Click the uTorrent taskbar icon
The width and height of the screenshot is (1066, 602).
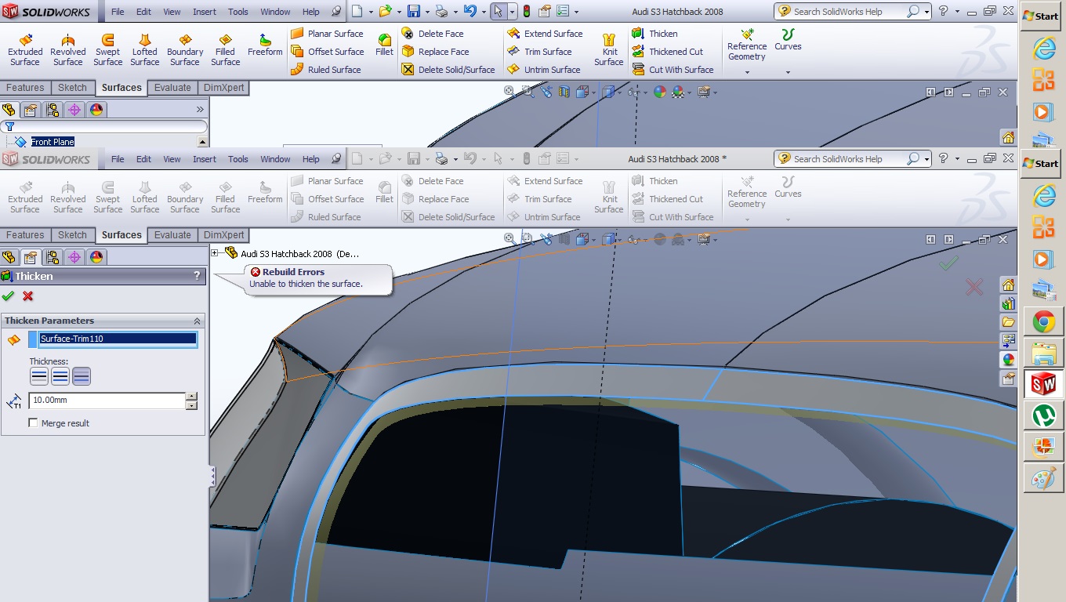coord(1043,415)
